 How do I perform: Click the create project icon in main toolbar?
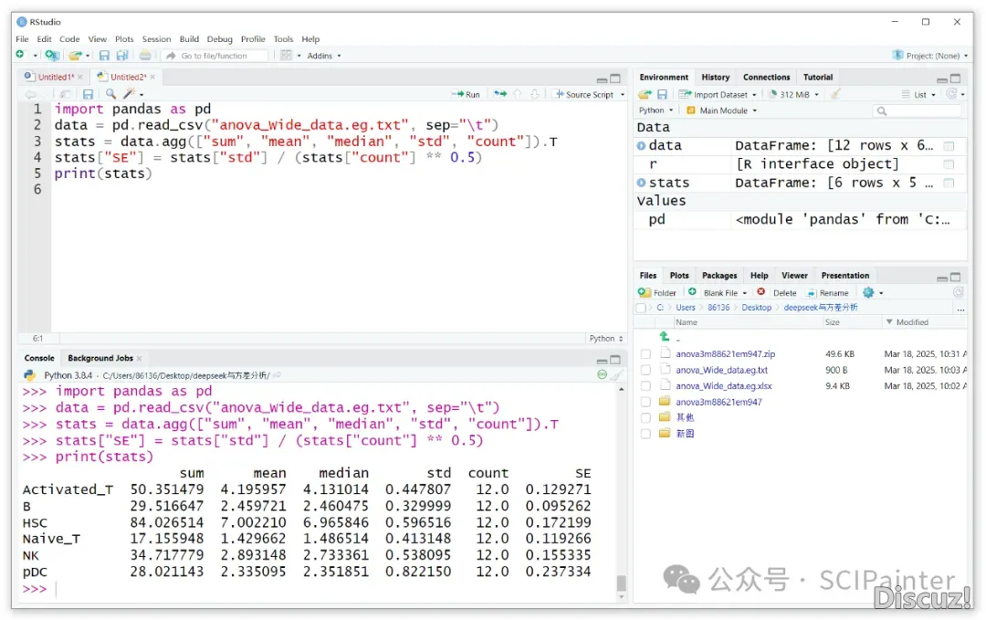click(52, 56)
